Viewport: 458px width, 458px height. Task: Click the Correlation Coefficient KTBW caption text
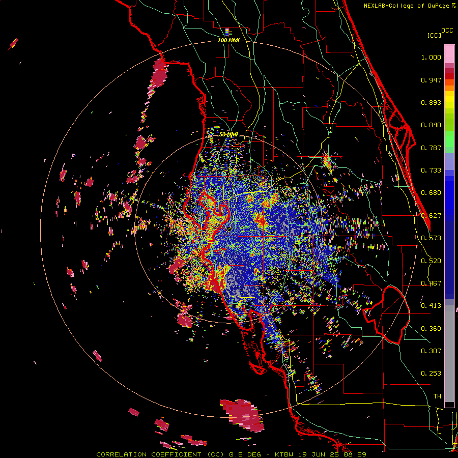coord(232,454)
